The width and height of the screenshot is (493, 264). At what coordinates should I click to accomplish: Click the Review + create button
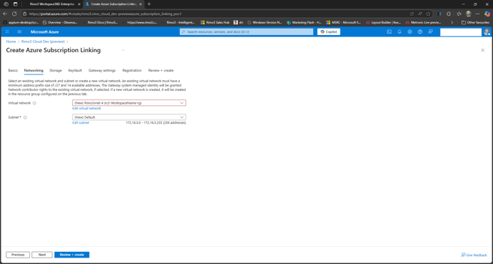pos(72,255)
